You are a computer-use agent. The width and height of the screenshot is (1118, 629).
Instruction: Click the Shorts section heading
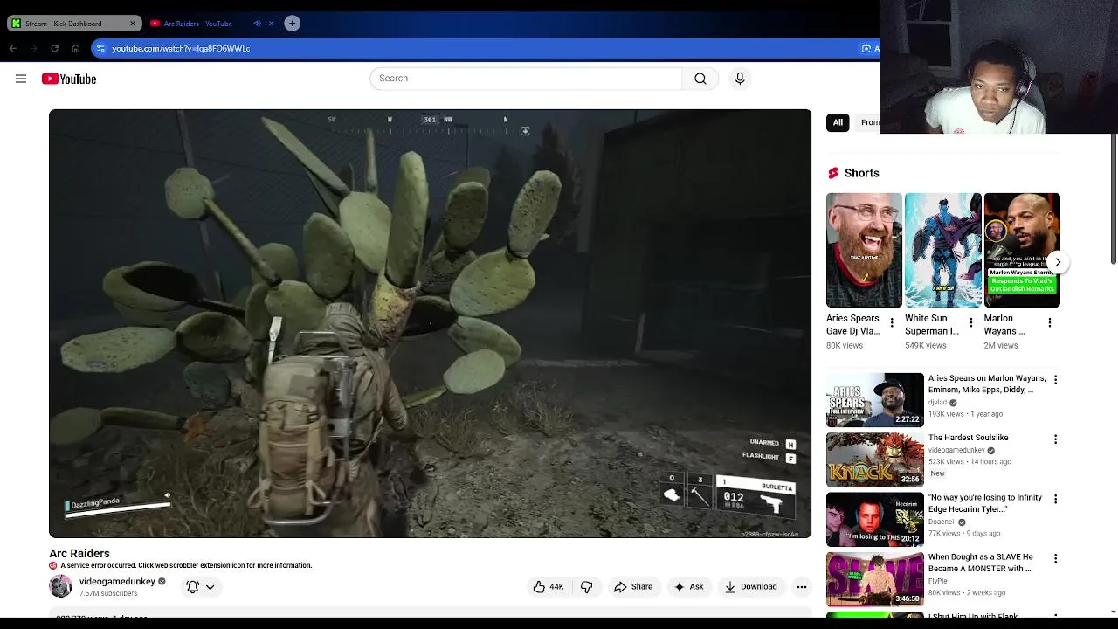[x=862, y=173]
